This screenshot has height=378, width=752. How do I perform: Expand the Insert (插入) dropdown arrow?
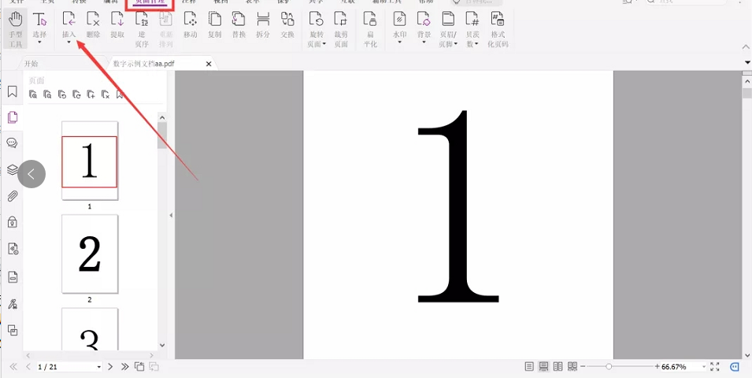pyautogui.click(x=69, y=43)
